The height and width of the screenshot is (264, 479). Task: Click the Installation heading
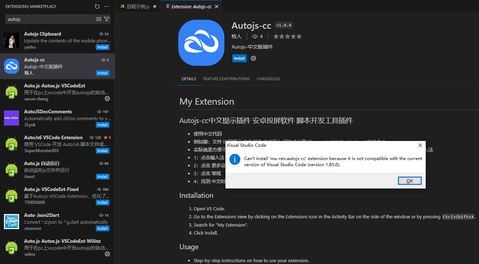click(196, 195)
